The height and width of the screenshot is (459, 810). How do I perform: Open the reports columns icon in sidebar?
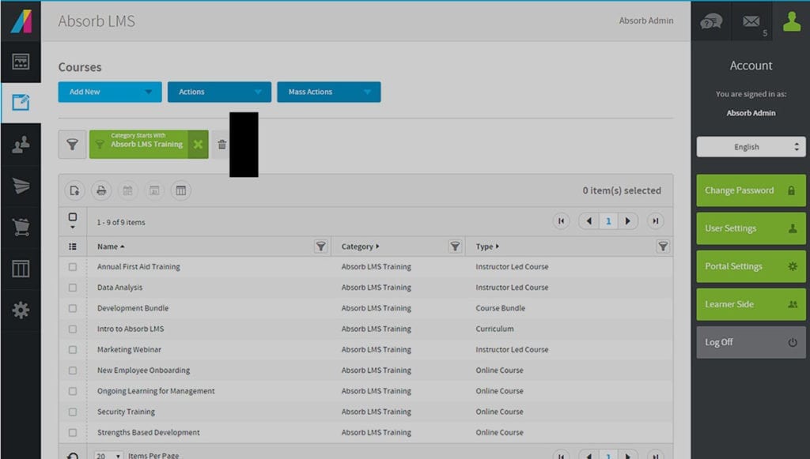[21, 269]
